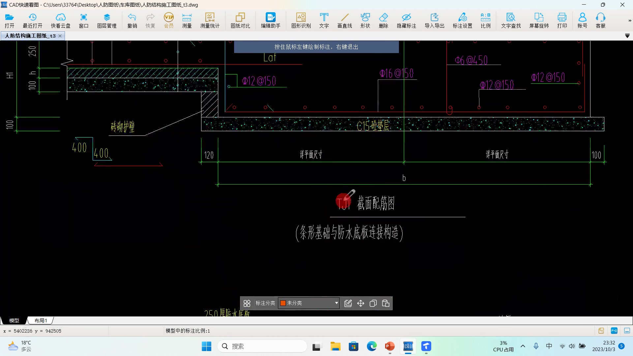Expand the tab list arrow at right
The height and width of the screenshot is (356, 633).
click(627, 36)
